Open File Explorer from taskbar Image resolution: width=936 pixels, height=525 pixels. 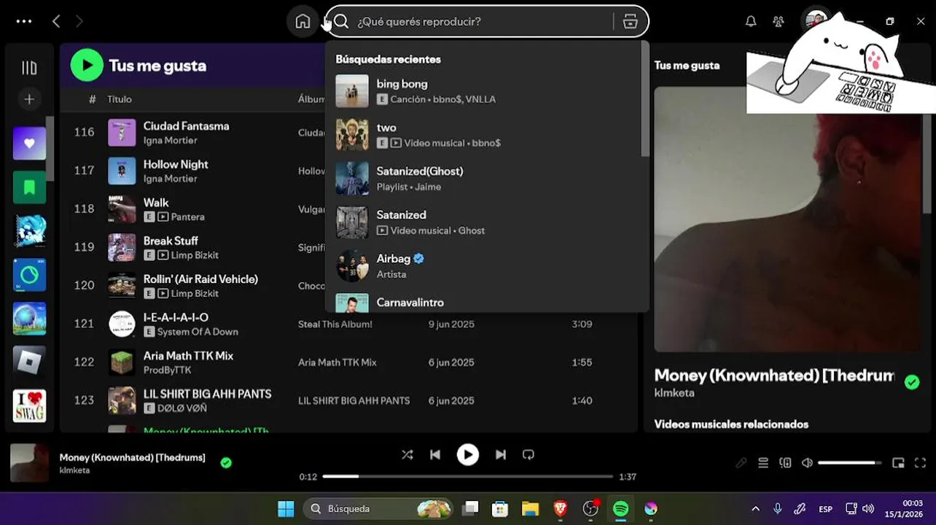click(530, 509)
